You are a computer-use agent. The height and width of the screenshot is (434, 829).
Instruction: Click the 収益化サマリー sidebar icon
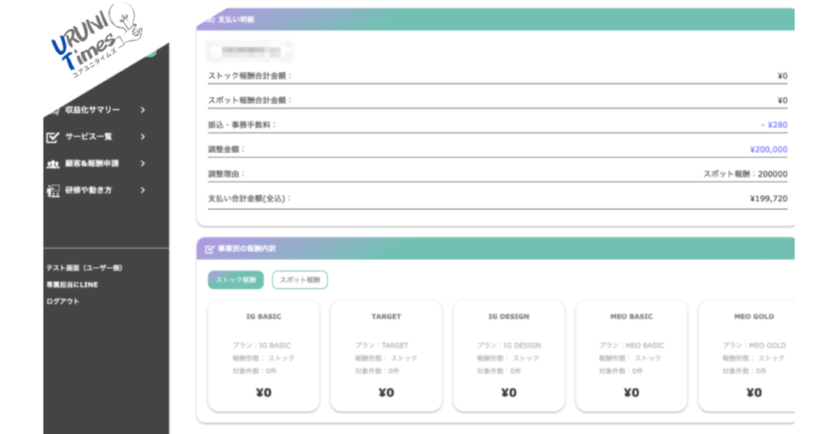coord(54,110)
